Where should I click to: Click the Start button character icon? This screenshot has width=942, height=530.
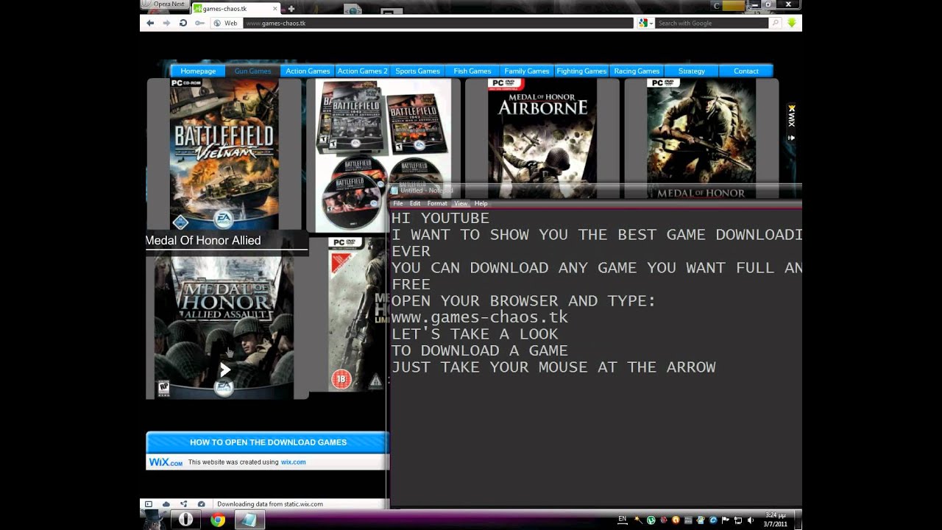[x=154, y=519]
